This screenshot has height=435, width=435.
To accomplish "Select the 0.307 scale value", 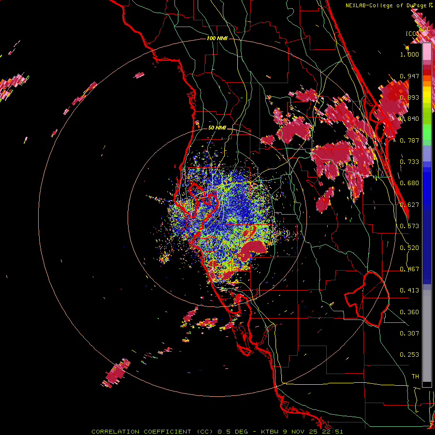I will click(409, 333).
